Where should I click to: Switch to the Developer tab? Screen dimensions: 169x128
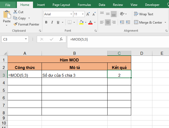coord(152,5)
